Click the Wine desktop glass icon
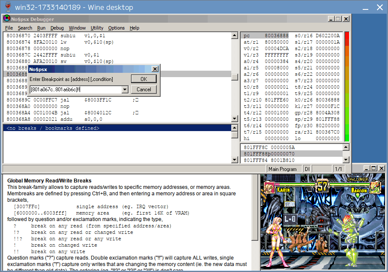This screenshot has width=388, height=272. tap(8, 7)
